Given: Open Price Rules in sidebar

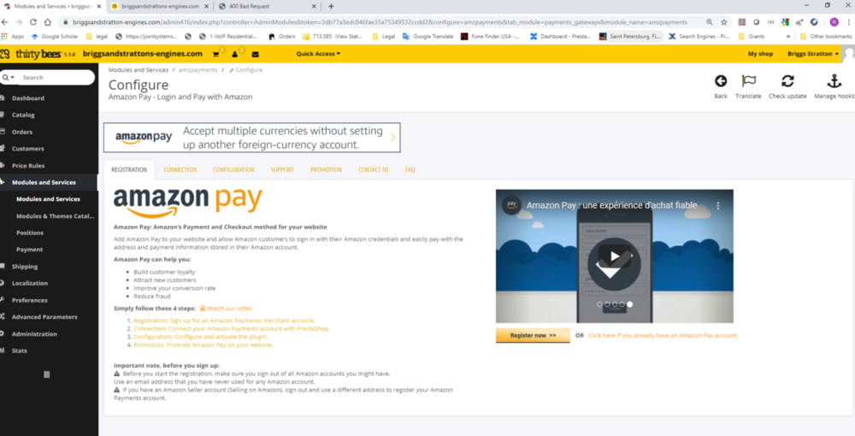Looking at the screenshot, I should (28, 166).
